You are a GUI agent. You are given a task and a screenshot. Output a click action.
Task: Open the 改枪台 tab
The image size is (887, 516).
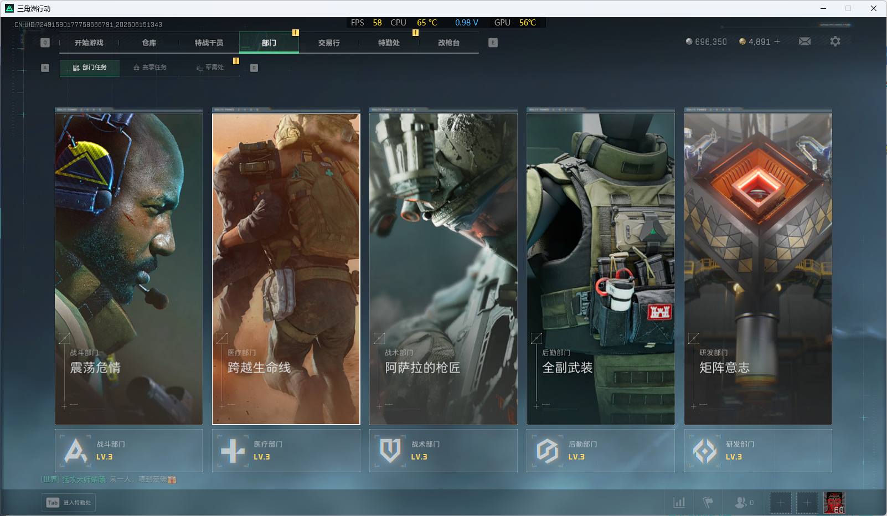tap(448, 43)
